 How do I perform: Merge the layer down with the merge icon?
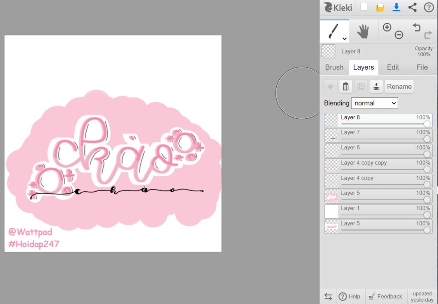point(376,86)
